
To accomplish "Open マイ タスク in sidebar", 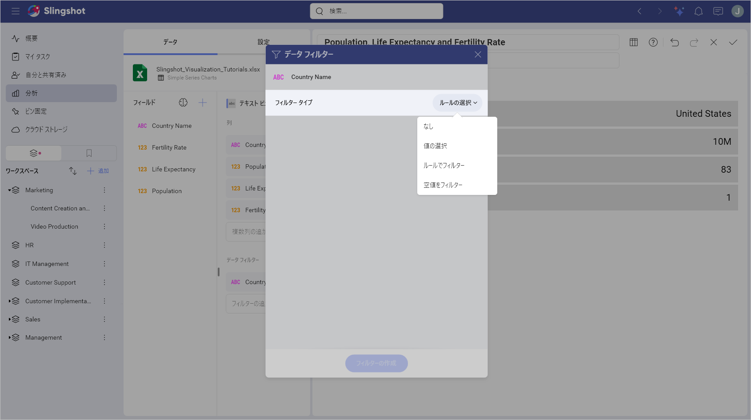I will [x=61, y=57].
